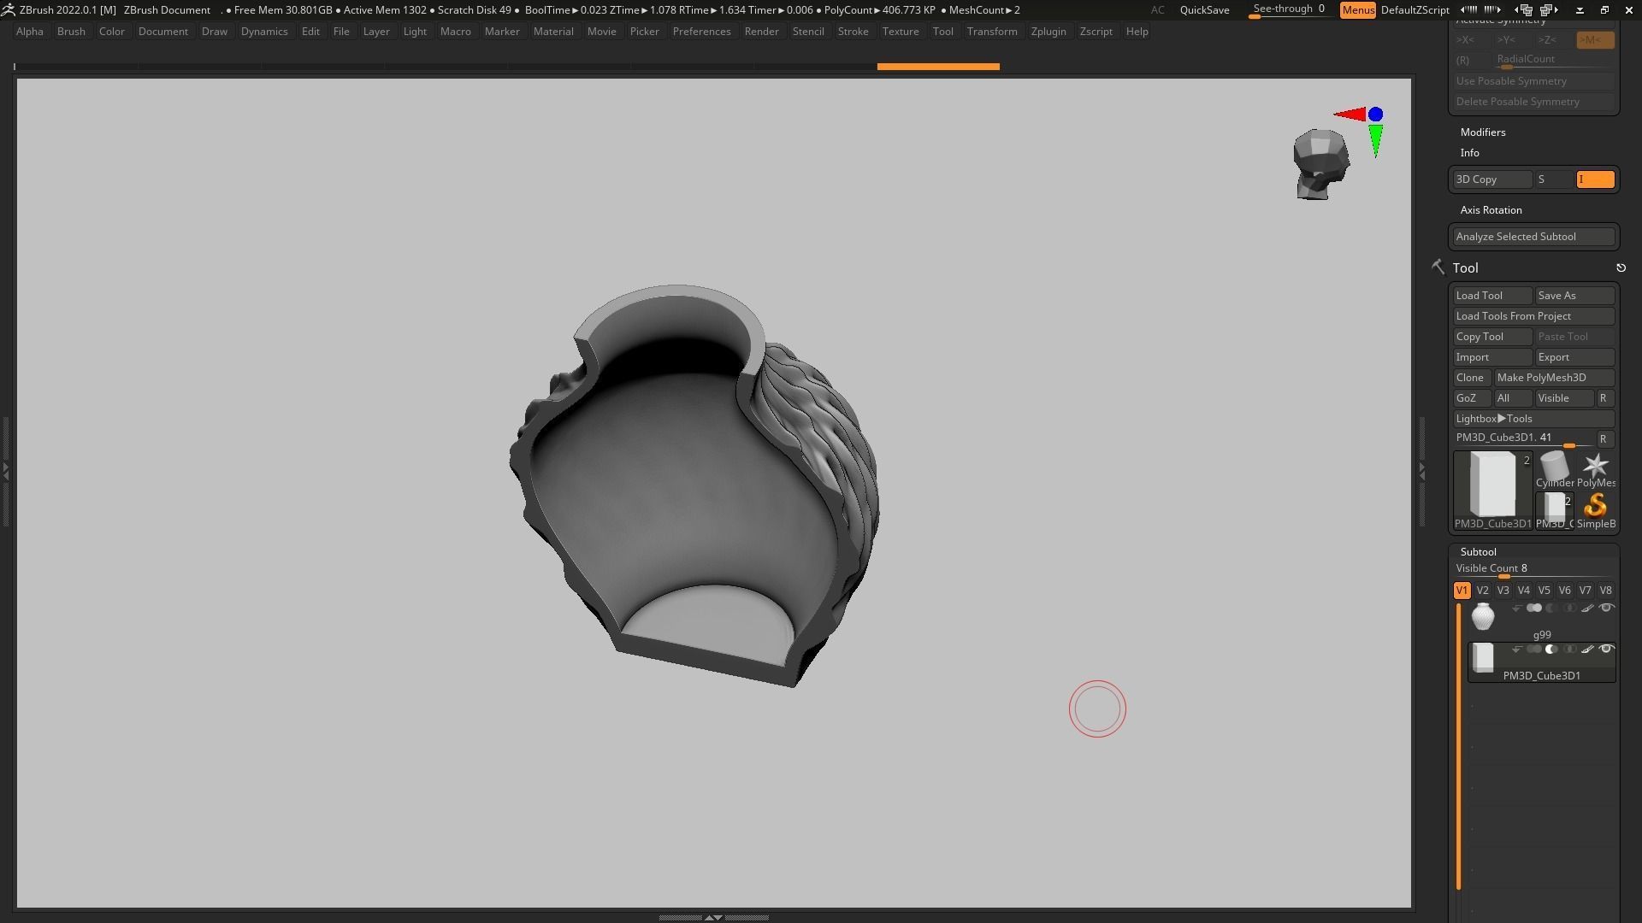The width and height of the screenshot is (1642, 923).
Task: Toggle visibility of PM3D_Cube3D1 subtool
Action: point(1606,650)
